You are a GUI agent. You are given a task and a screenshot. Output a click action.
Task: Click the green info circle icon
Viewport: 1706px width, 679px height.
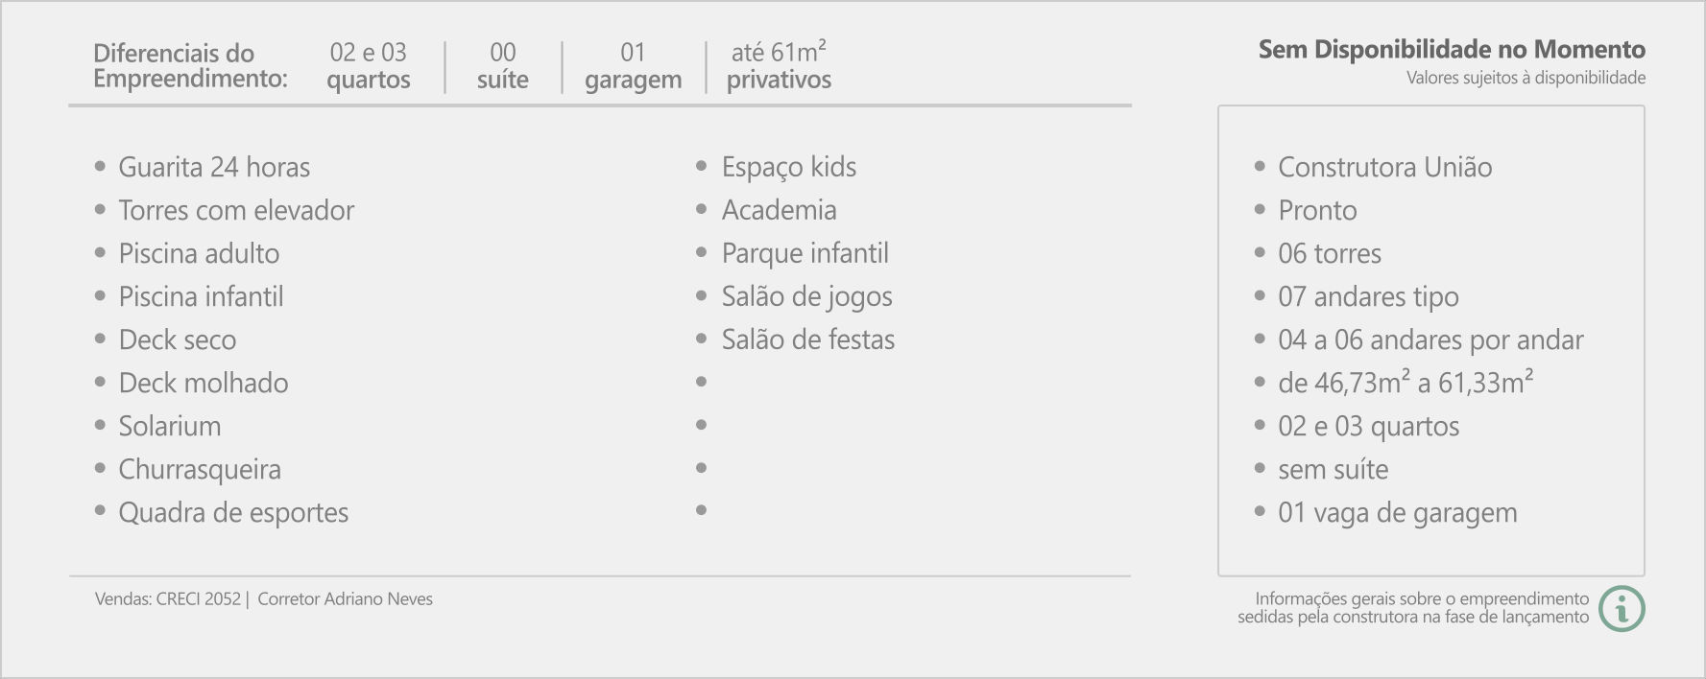[x=1622, y=609]
